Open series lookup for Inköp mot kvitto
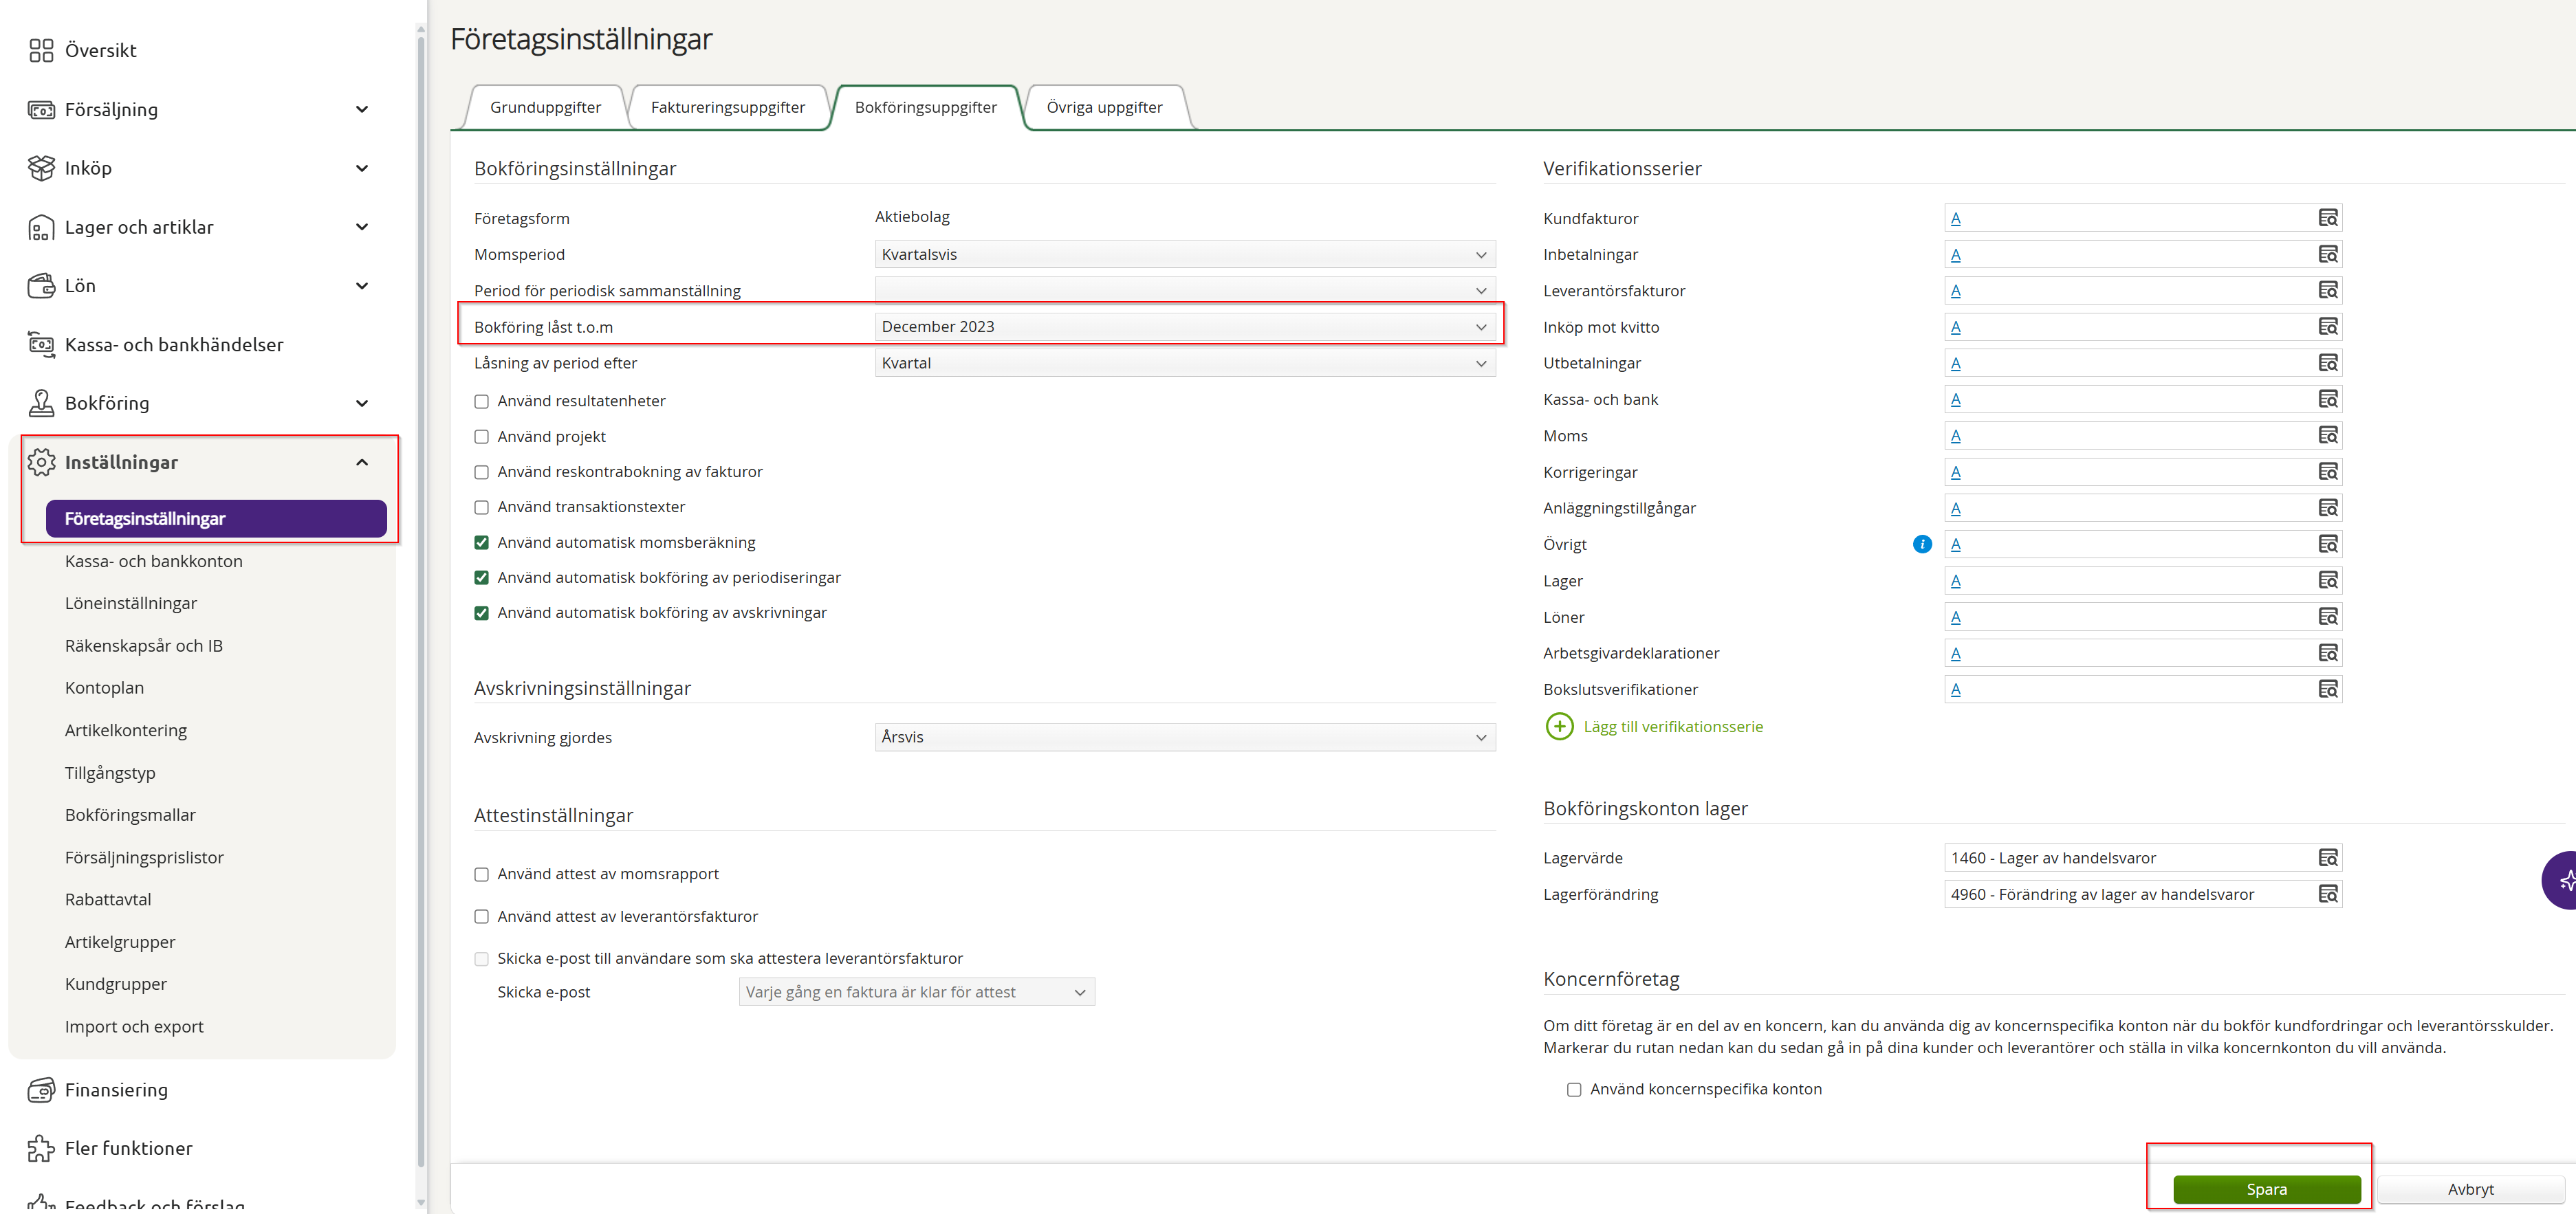 (2328, 327)
